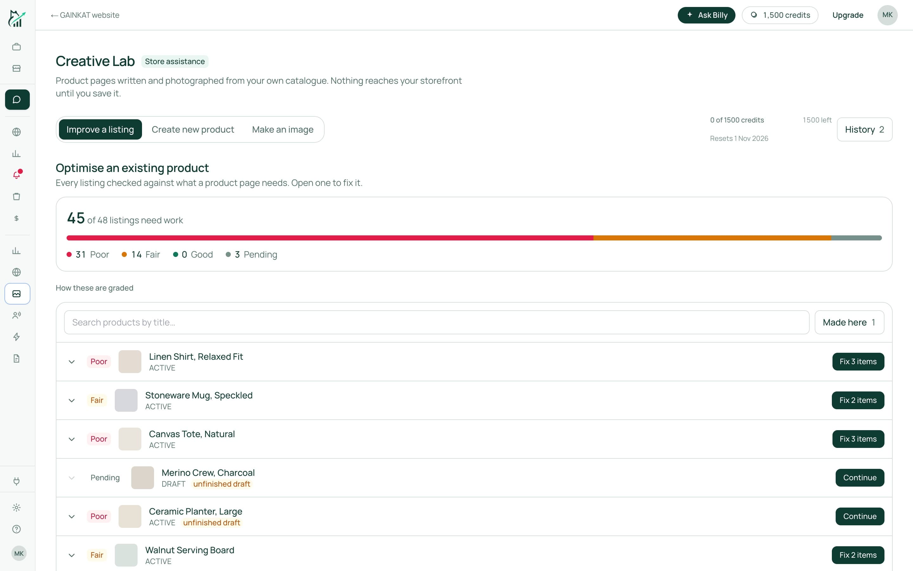Open the briefcase icon in sidebar

point(16,47)
